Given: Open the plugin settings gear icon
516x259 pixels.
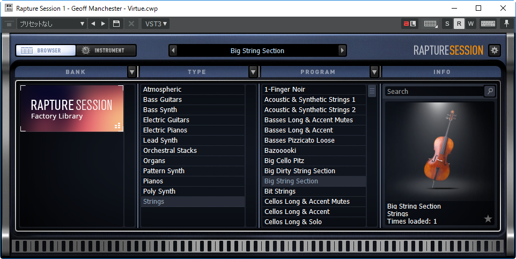Looking at the screenshot, I should (x=495, y=50).
